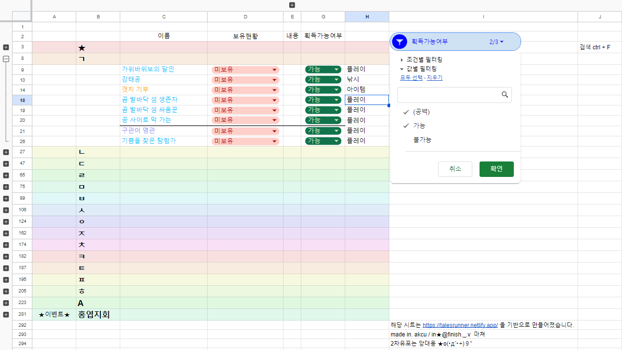
Task: Expand row group at row 47
Action: pyautogui.click(x=6, y=163)
